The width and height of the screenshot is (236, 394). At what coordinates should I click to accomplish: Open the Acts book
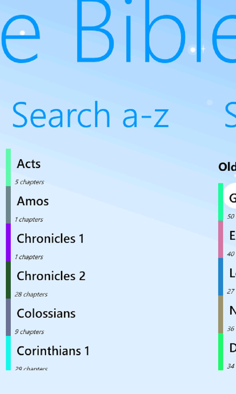coord(29,164)
